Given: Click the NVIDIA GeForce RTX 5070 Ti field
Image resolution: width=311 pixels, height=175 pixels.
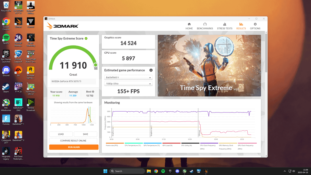Looking at the screenshot, I should [73, 81].
